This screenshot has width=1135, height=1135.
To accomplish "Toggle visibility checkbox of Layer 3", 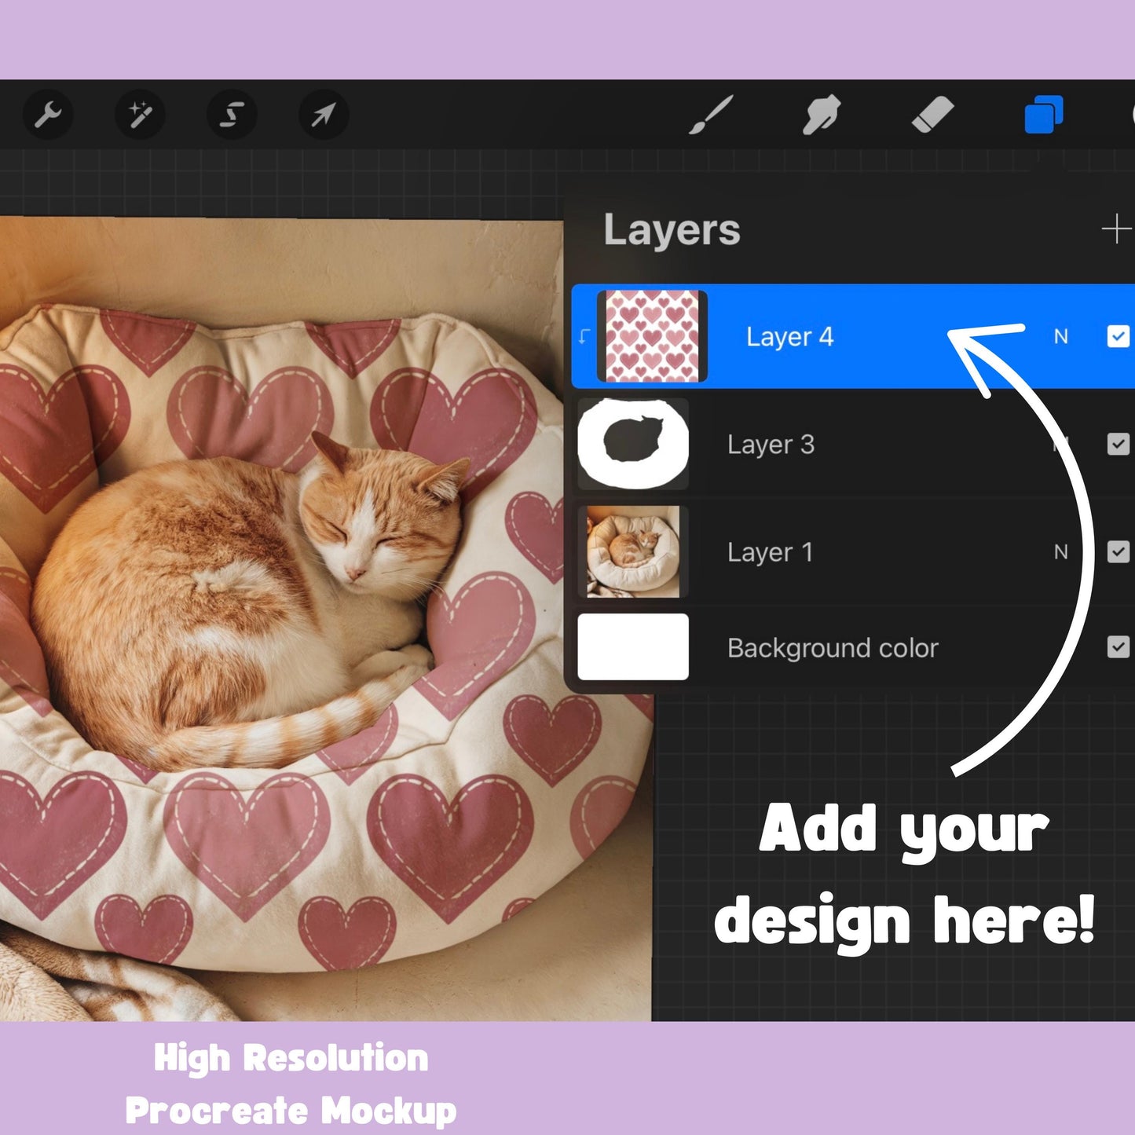I will tap(1118, 445).
